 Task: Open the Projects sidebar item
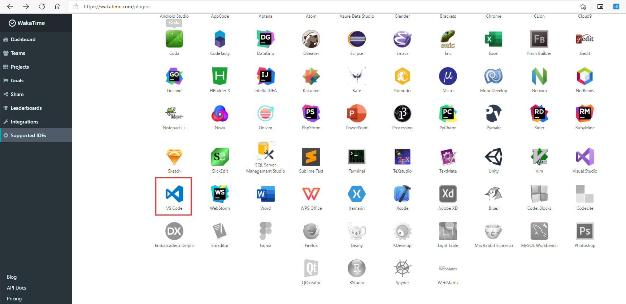36,67
